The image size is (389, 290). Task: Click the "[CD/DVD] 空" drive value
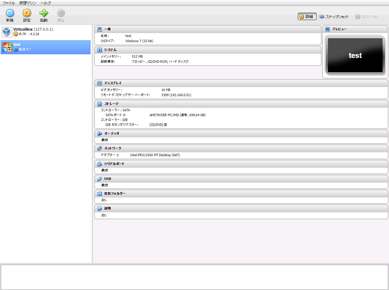pyautogui.click(x=158, y=125)
